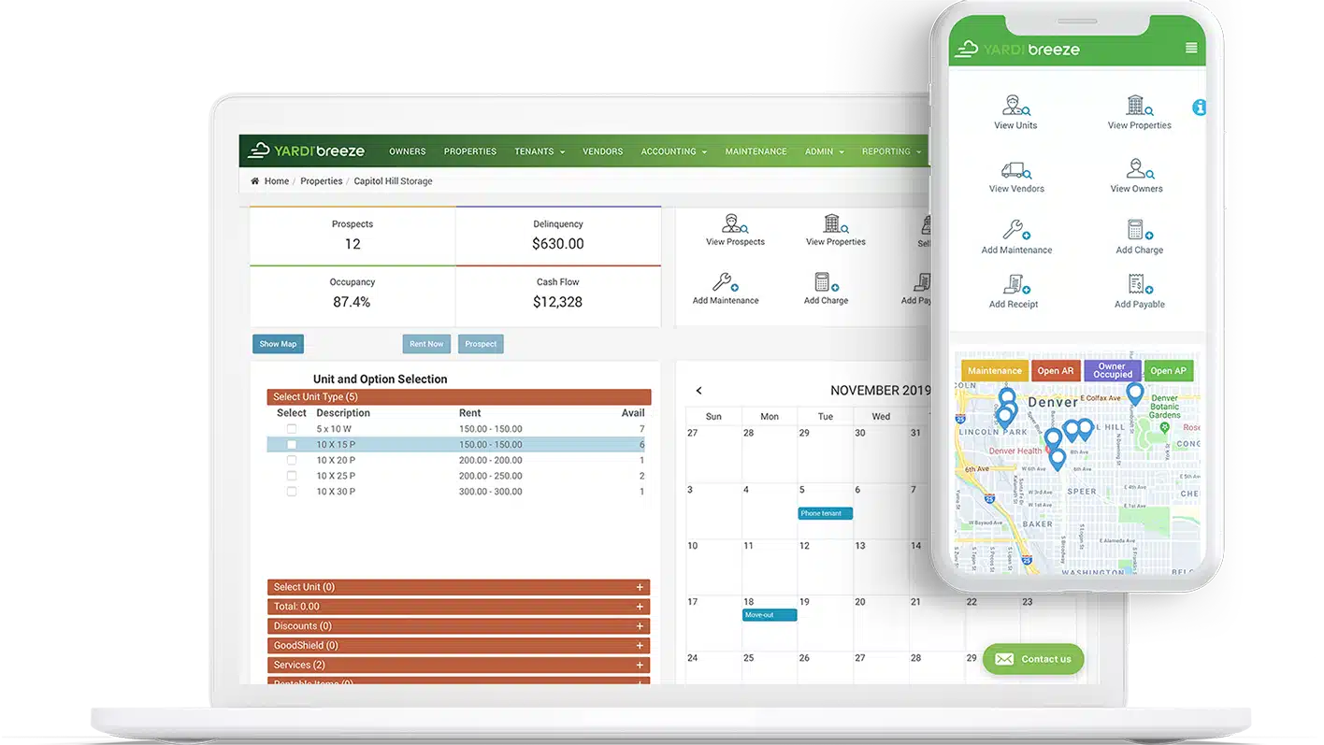Screen dimensions: 1324x745
Task: Open hamburger menu on phone header
Action: point(1191,49)
